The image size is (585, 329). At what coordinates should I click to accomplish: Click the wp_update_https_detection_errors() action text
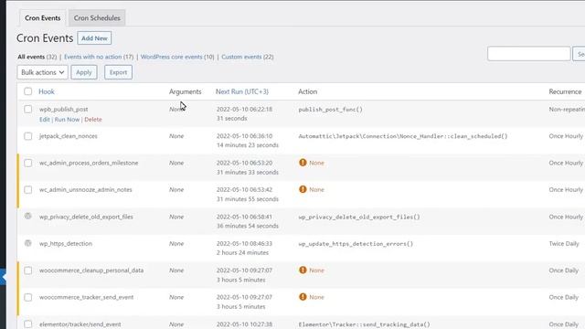(x=356, y=244)
